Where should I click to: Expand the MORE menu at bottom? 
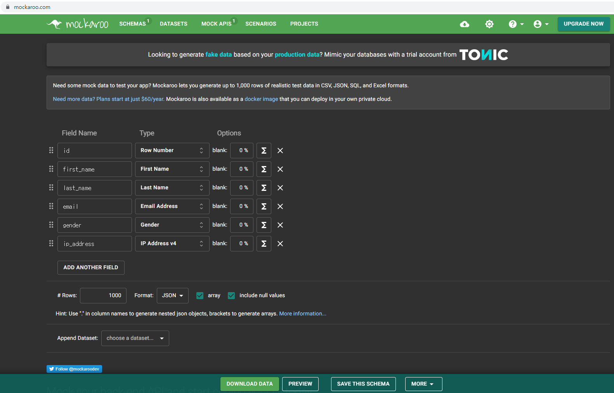[423, 384]
